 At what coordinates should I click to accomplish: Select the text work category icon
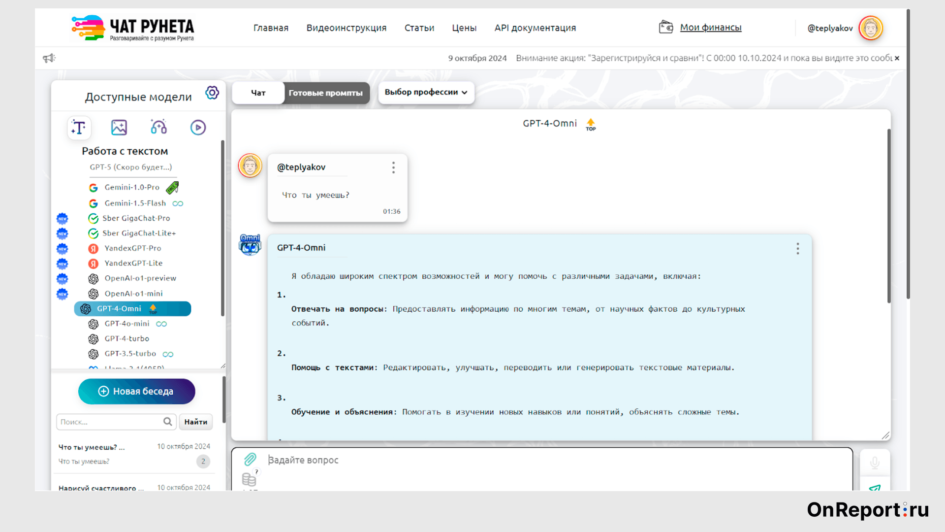click(x=79, y=128)
